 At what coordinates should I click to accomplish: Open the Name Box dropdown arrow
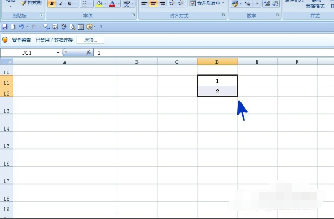pos(58,52)
